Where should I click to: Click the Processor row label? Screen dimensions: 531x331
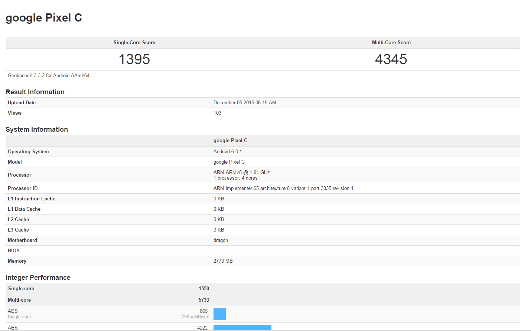click(x=20, y=175)
